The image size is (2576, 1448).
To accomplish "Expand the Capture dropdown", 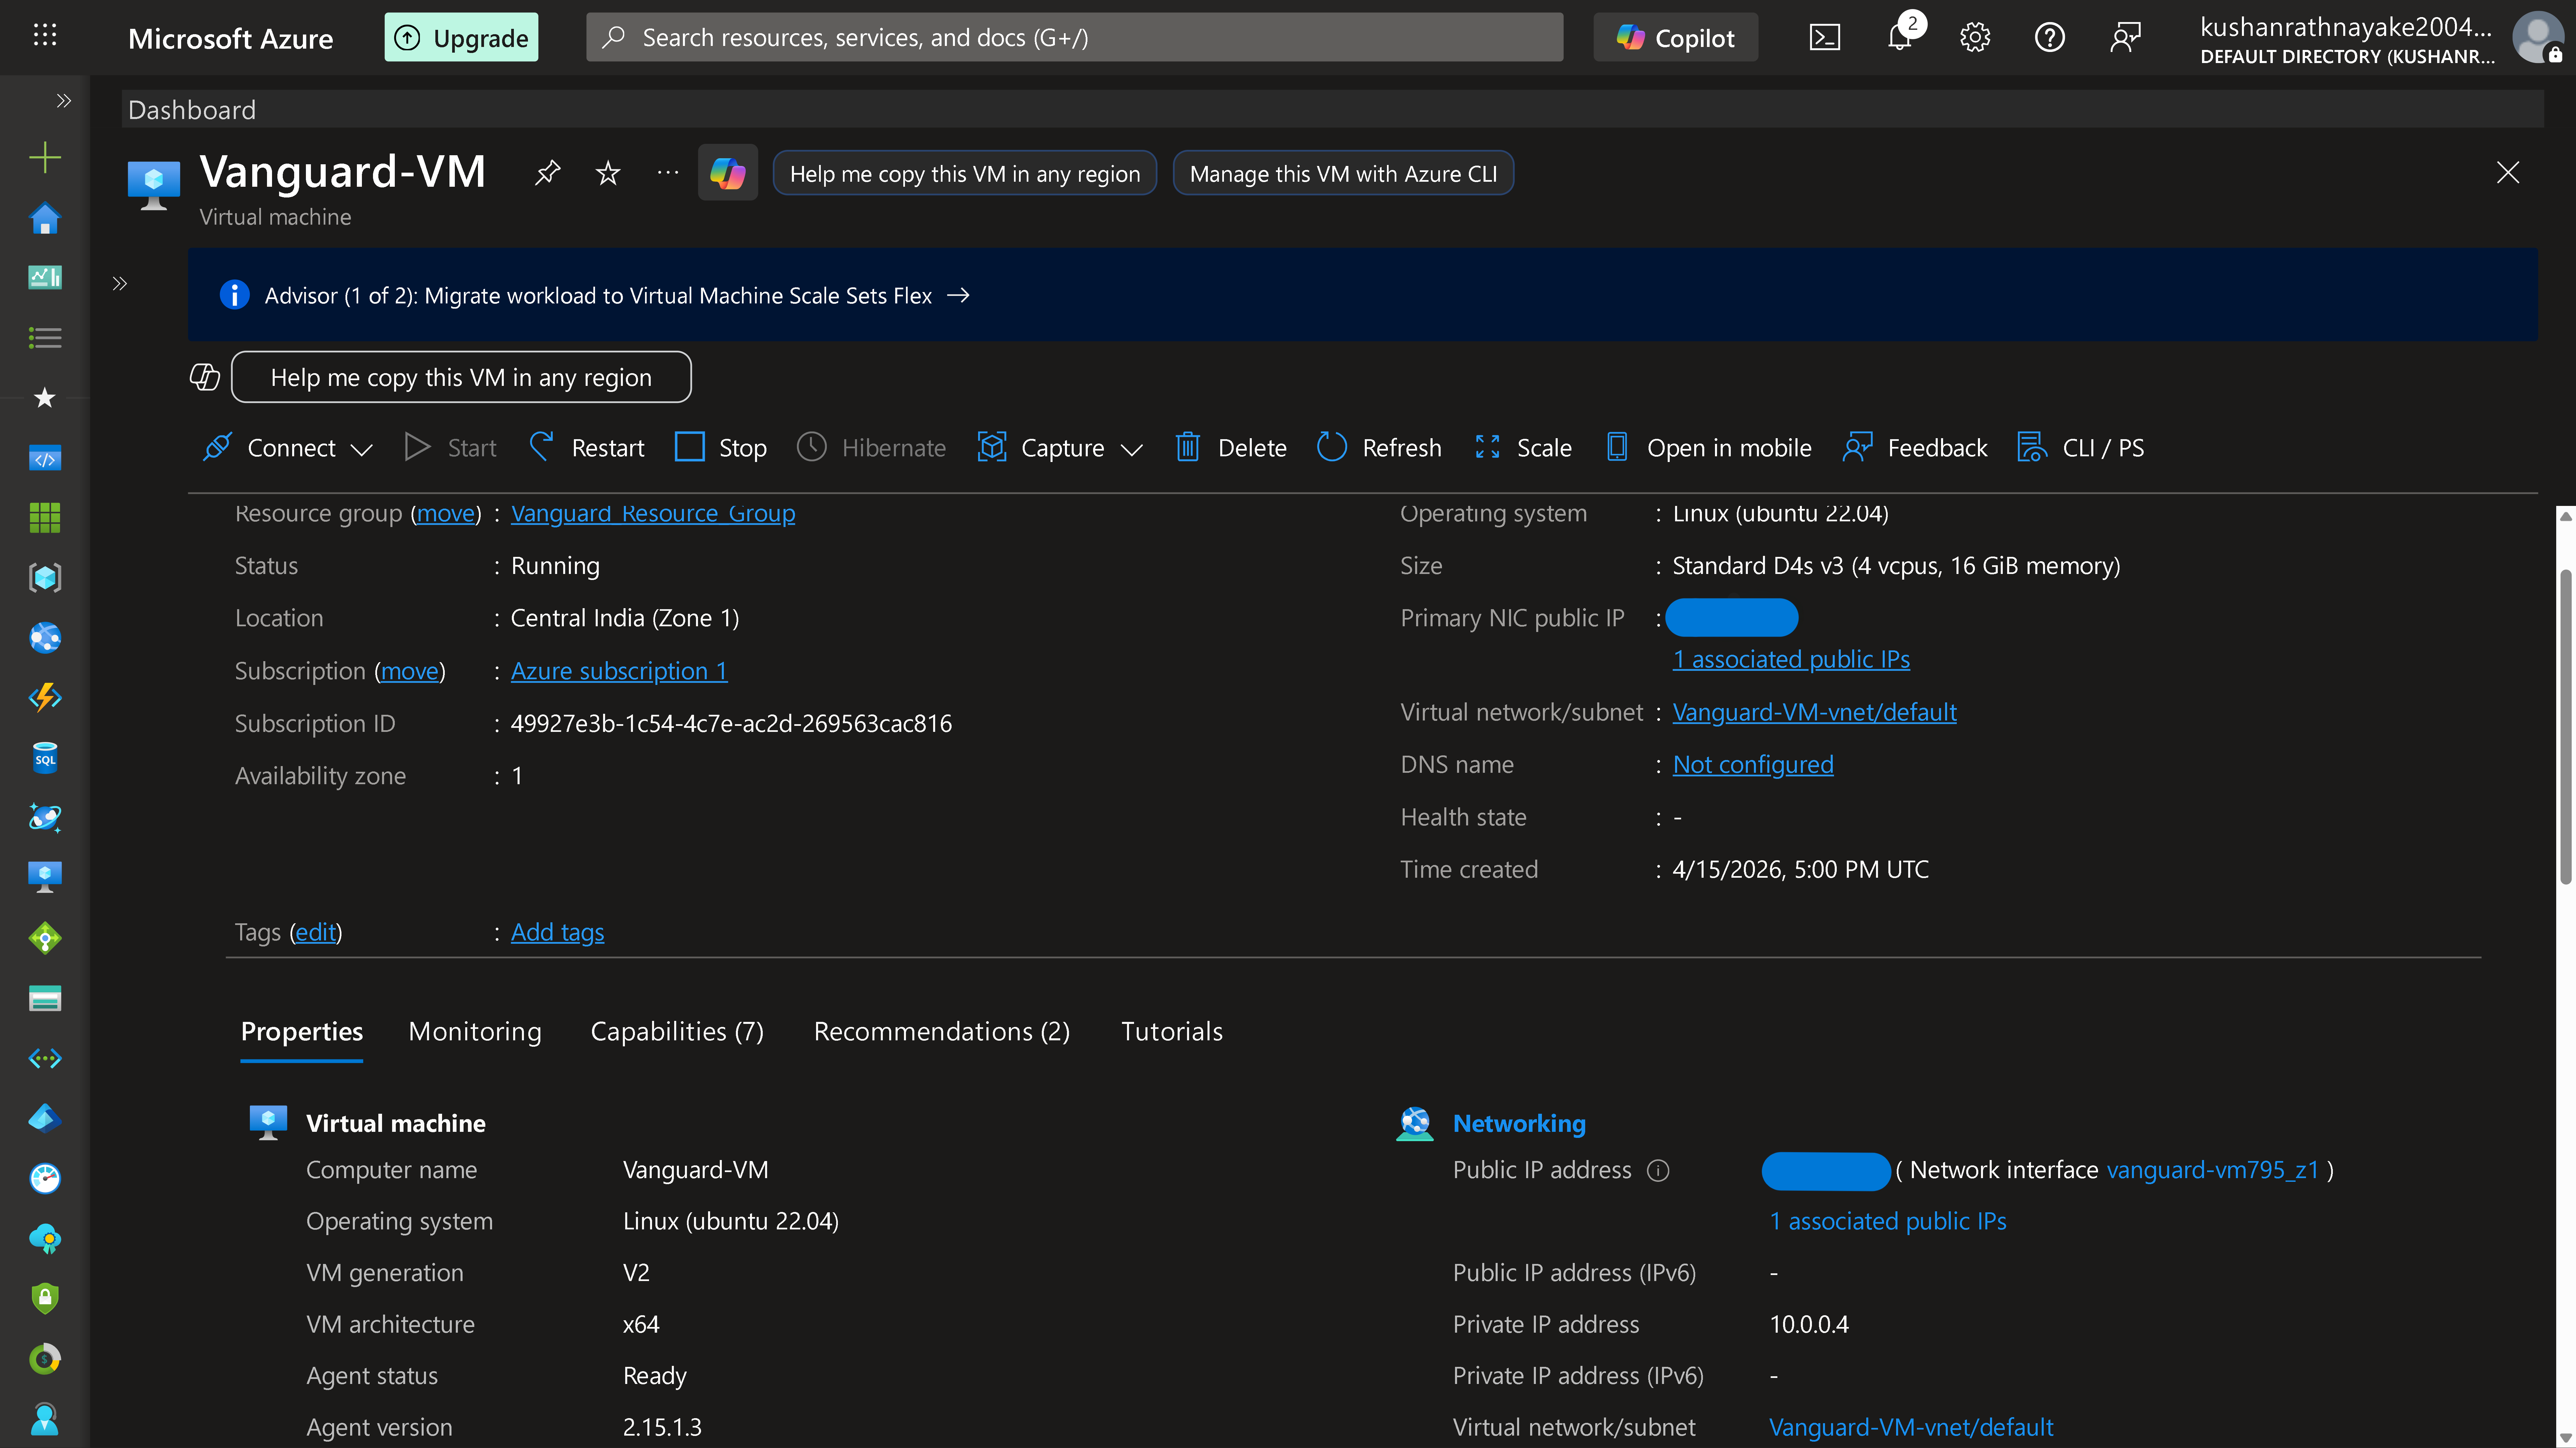I will (x=1131, y=449).
